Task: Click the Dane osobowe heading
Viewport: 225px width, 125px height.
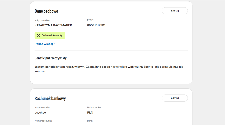Action: click(46, 11)
